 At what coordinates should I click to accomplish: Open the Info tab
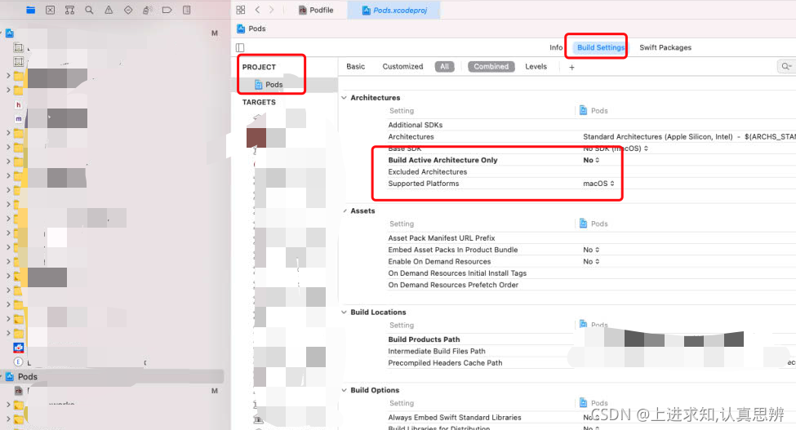(x=556, y=47)
